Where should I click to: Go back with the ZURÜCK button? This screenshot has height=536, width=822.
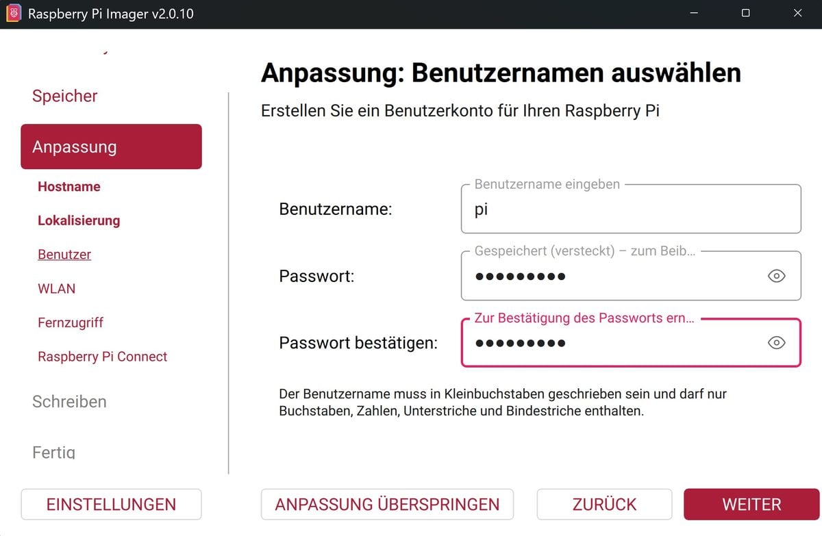tap(604, 505)
